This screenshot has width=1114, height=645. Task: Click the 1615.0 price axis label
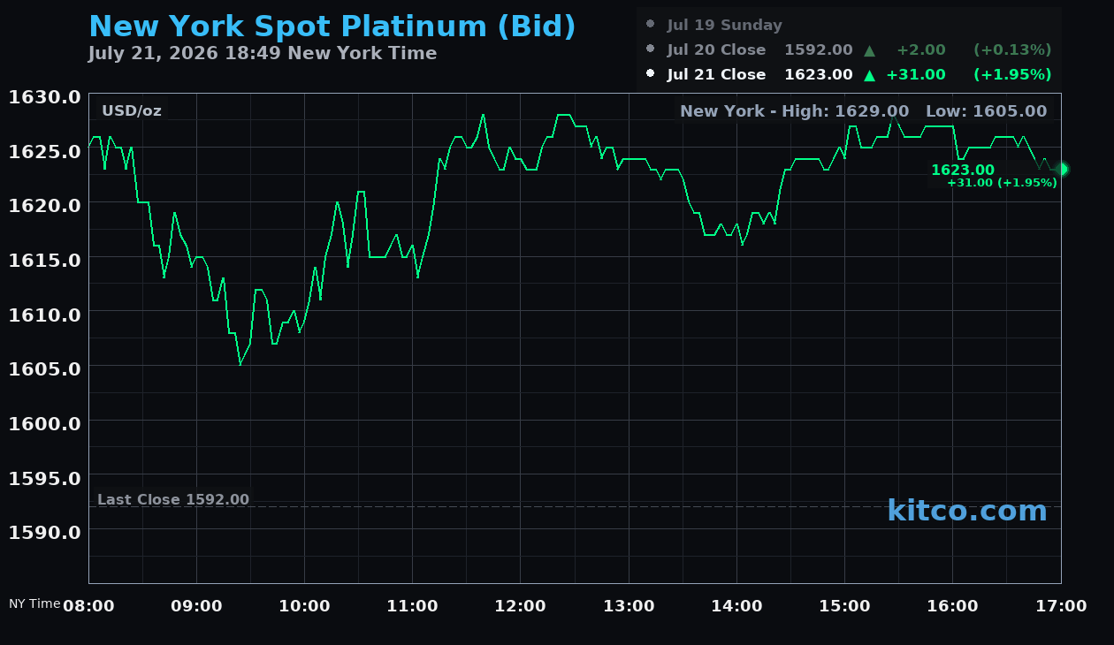44,260
